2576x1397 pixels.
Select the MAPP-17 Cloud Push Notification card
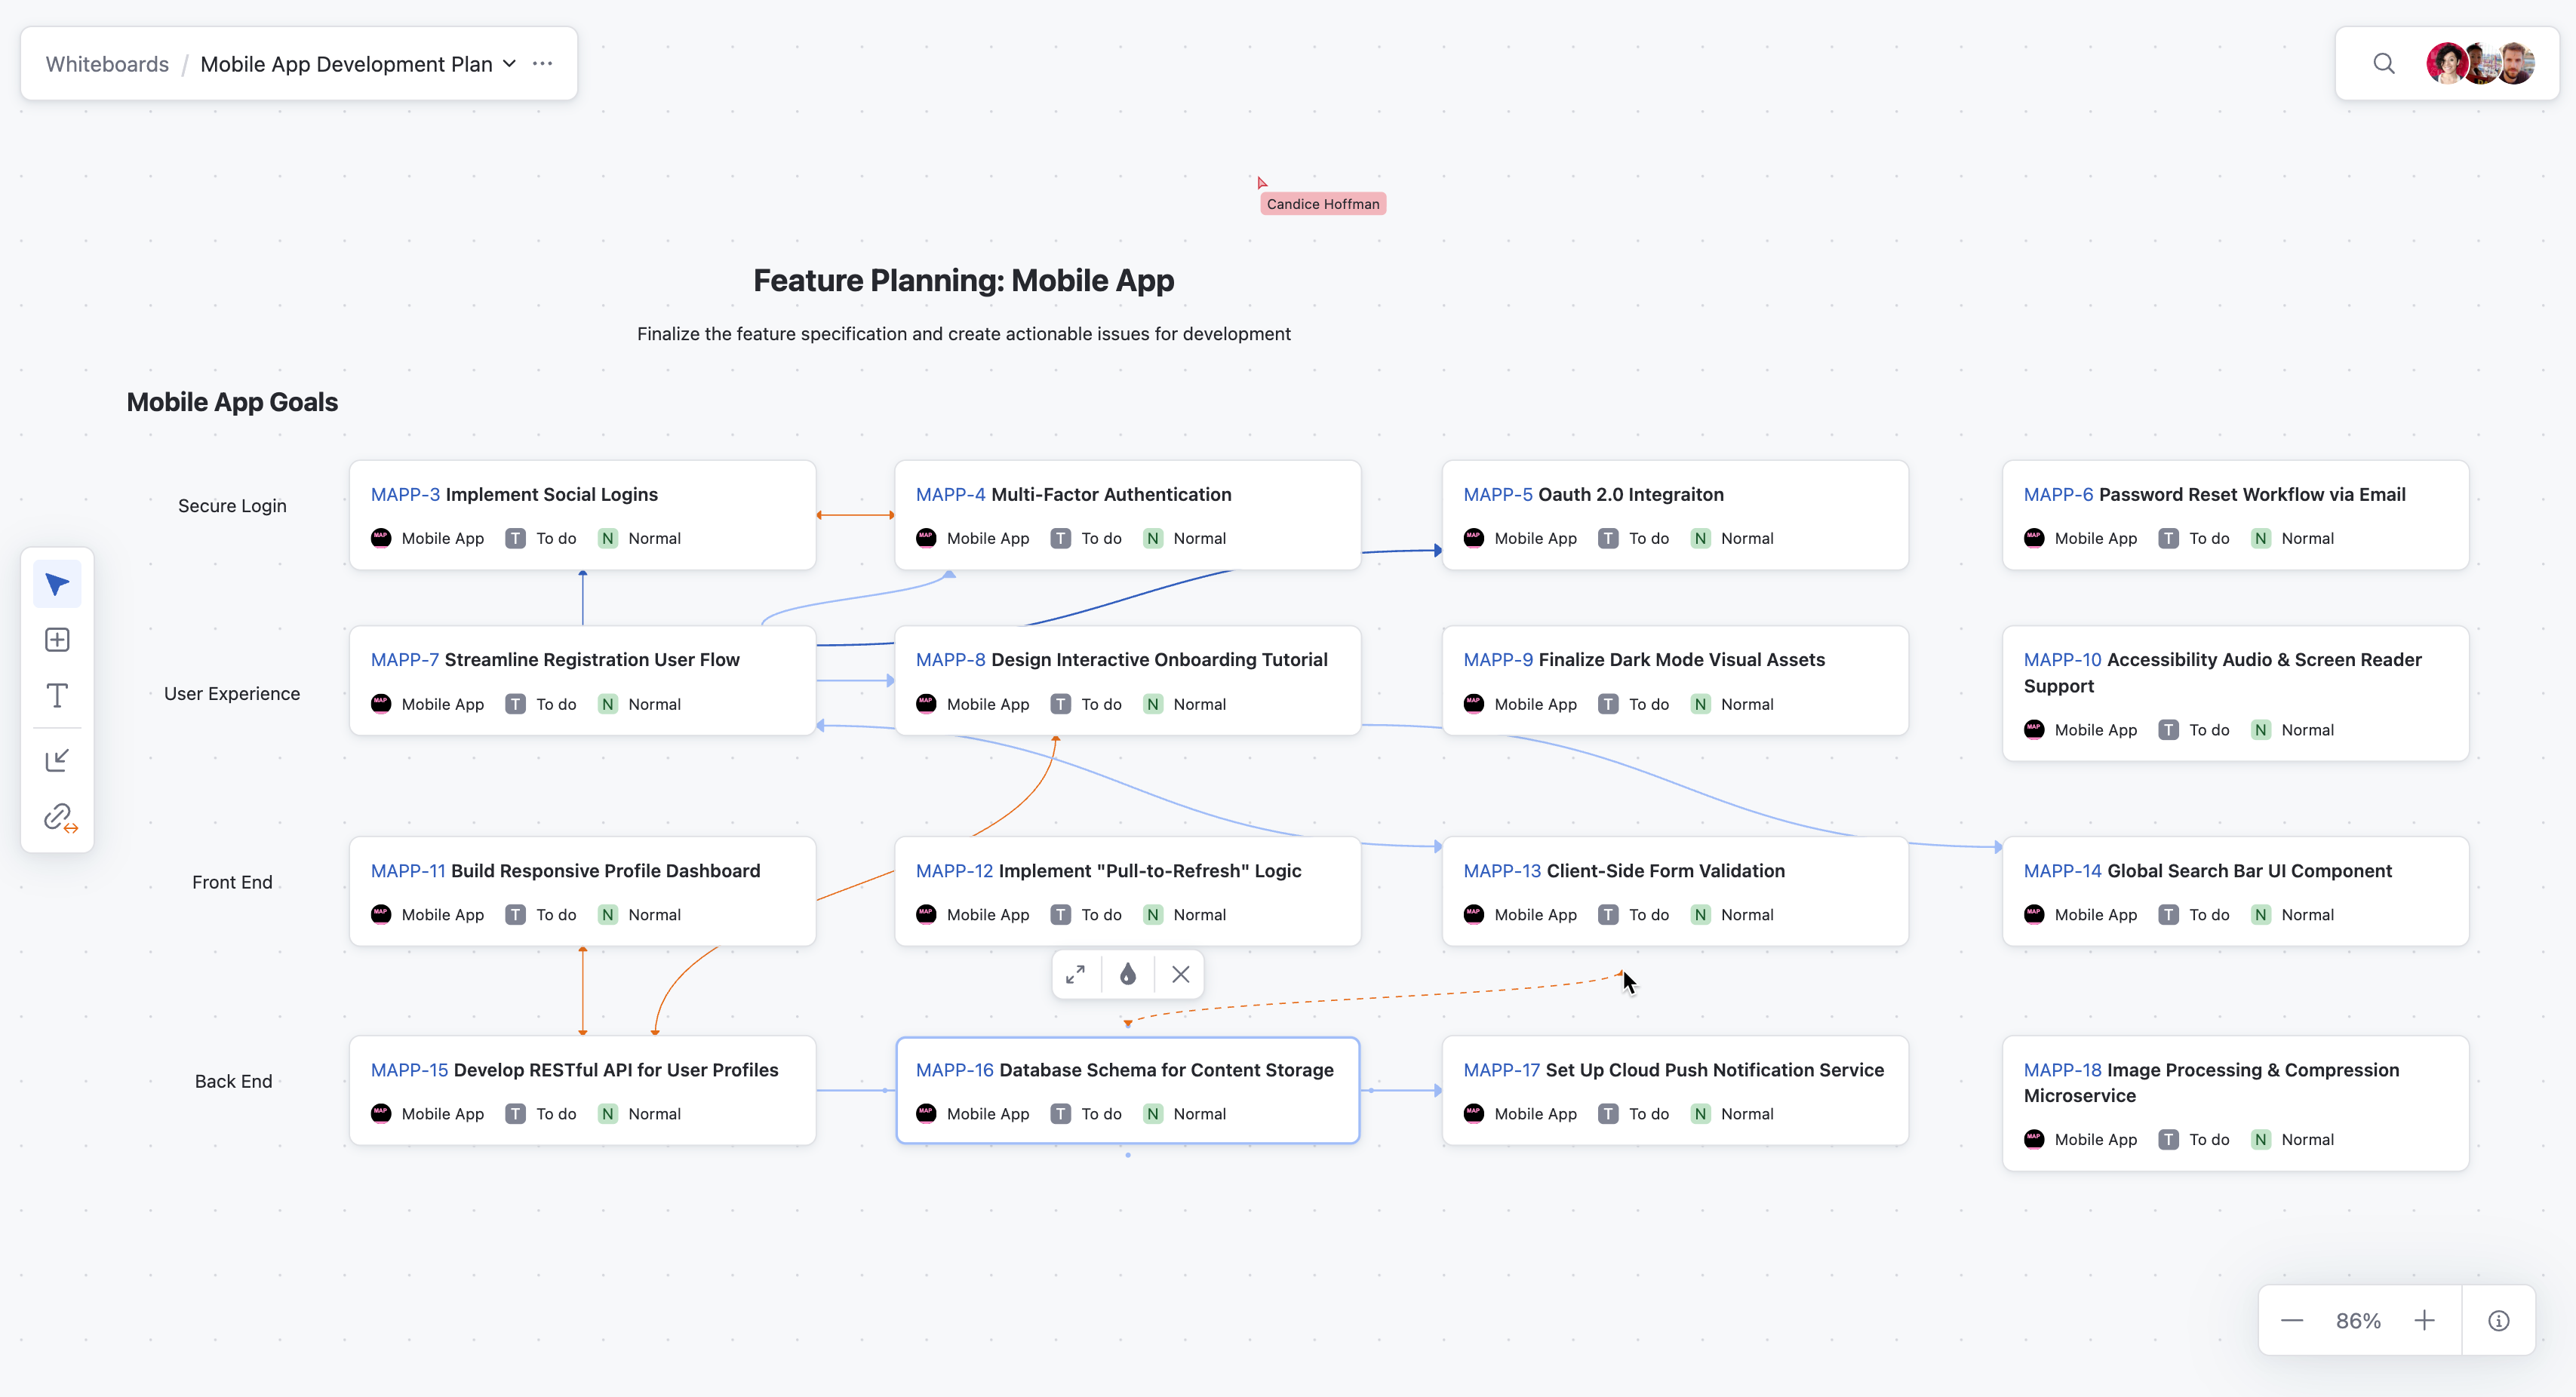(1675, 1090)
